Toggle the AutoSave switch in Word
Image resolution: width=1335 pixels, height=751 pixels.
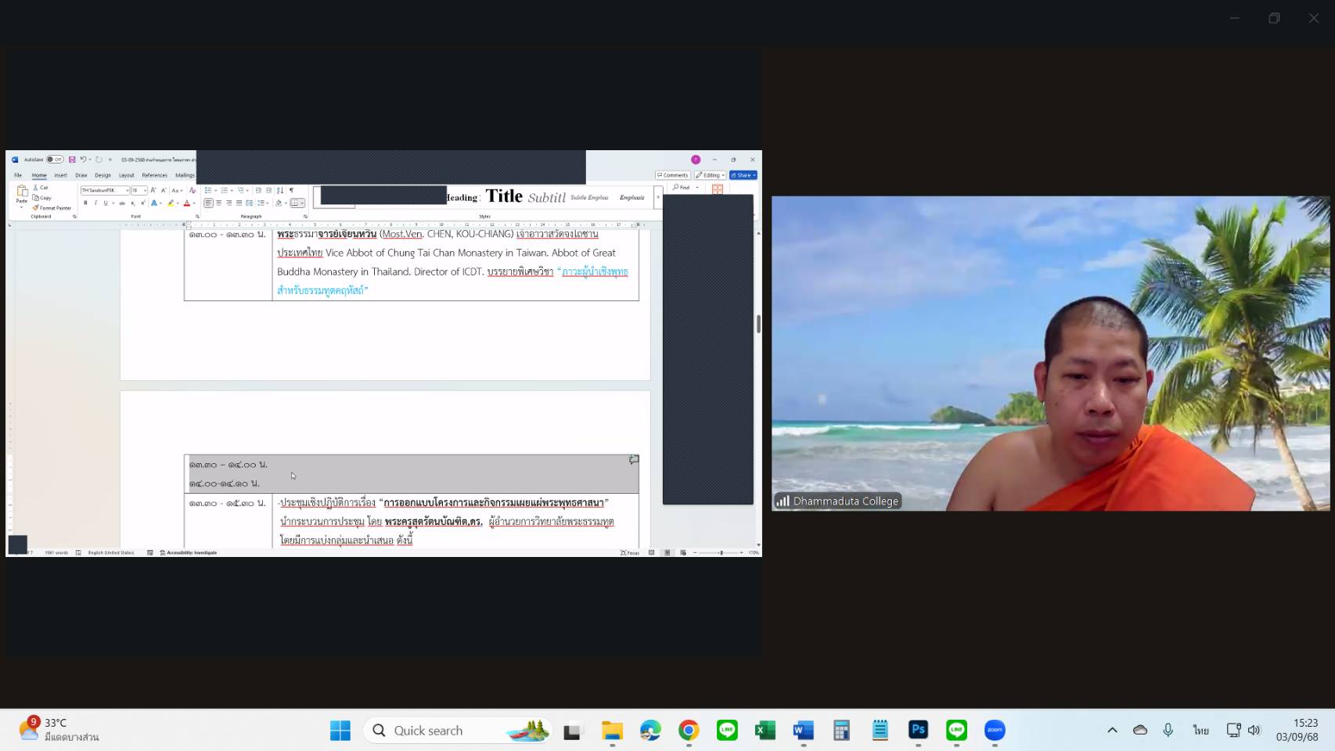[x=55, y=160]
